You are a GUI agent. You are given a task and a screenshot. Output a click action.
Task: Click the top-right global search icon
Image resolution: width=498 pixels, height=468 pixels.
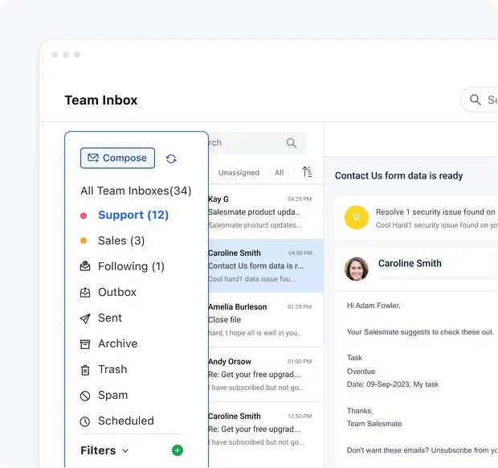(x=476, y=100)
